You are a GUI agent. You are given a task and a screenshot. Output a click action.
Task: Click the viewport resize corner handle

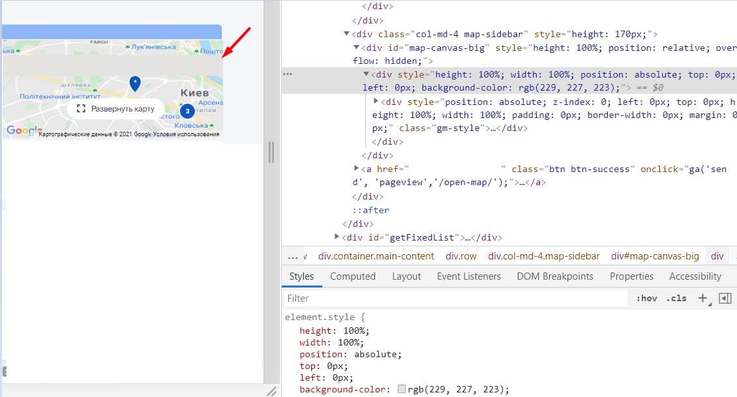pyautogui.click(x=272, y=391)
